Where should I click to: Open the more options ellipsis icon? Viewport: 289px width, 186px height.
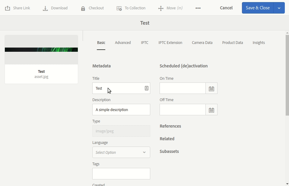tap(198, 8)
